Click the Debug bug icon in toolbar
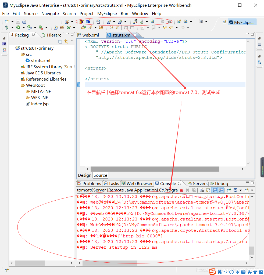264x275 pixels. pos(7,27)
